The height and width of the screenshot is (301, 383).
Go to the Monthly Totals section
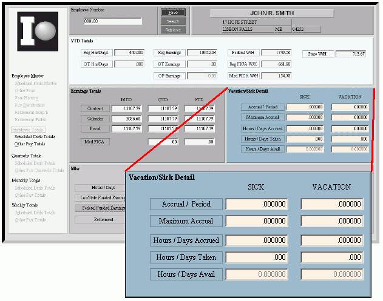click(x=26, y=180)
